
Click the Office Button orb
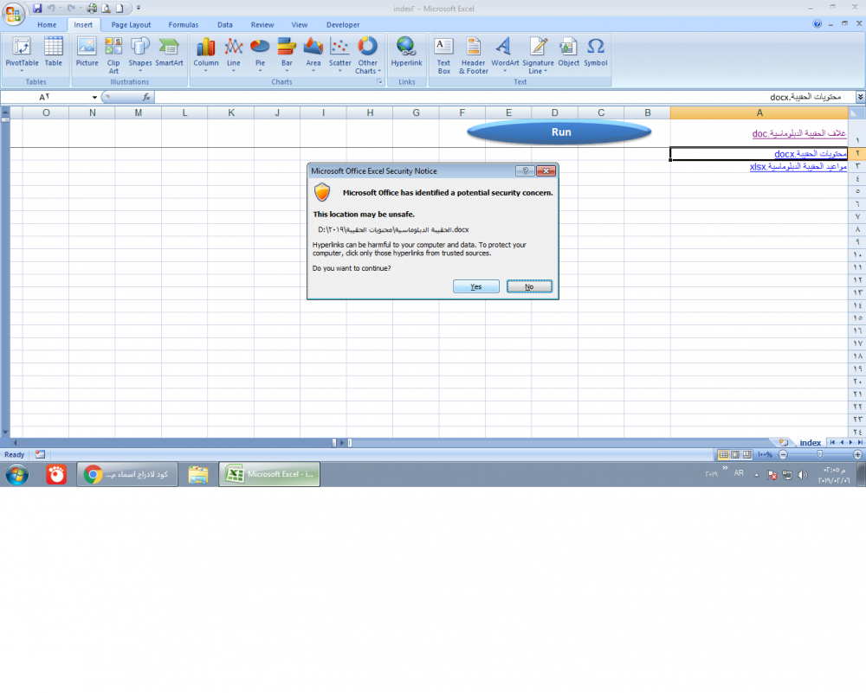tap(13, 14)
